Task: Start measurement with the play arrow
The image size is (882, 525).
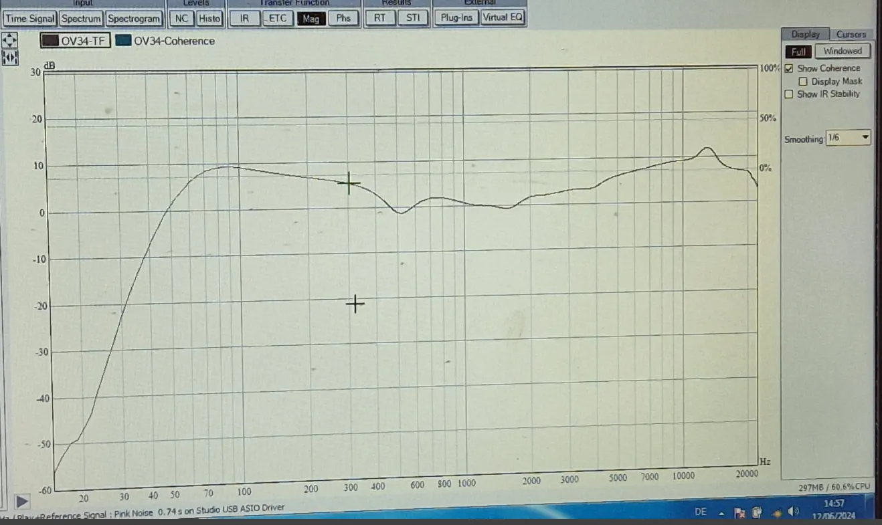Action: tap(21, 500)
